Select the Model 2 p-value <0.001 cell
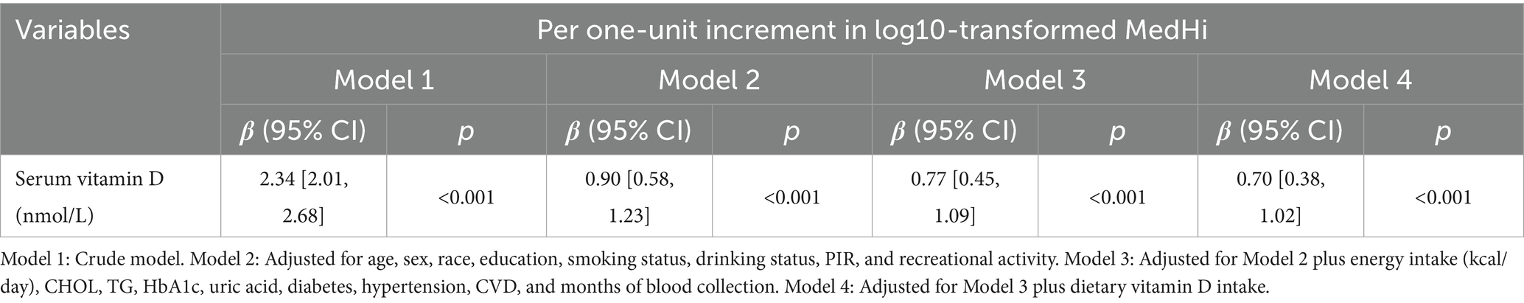The image size is (1524, 303). (791, 198)
